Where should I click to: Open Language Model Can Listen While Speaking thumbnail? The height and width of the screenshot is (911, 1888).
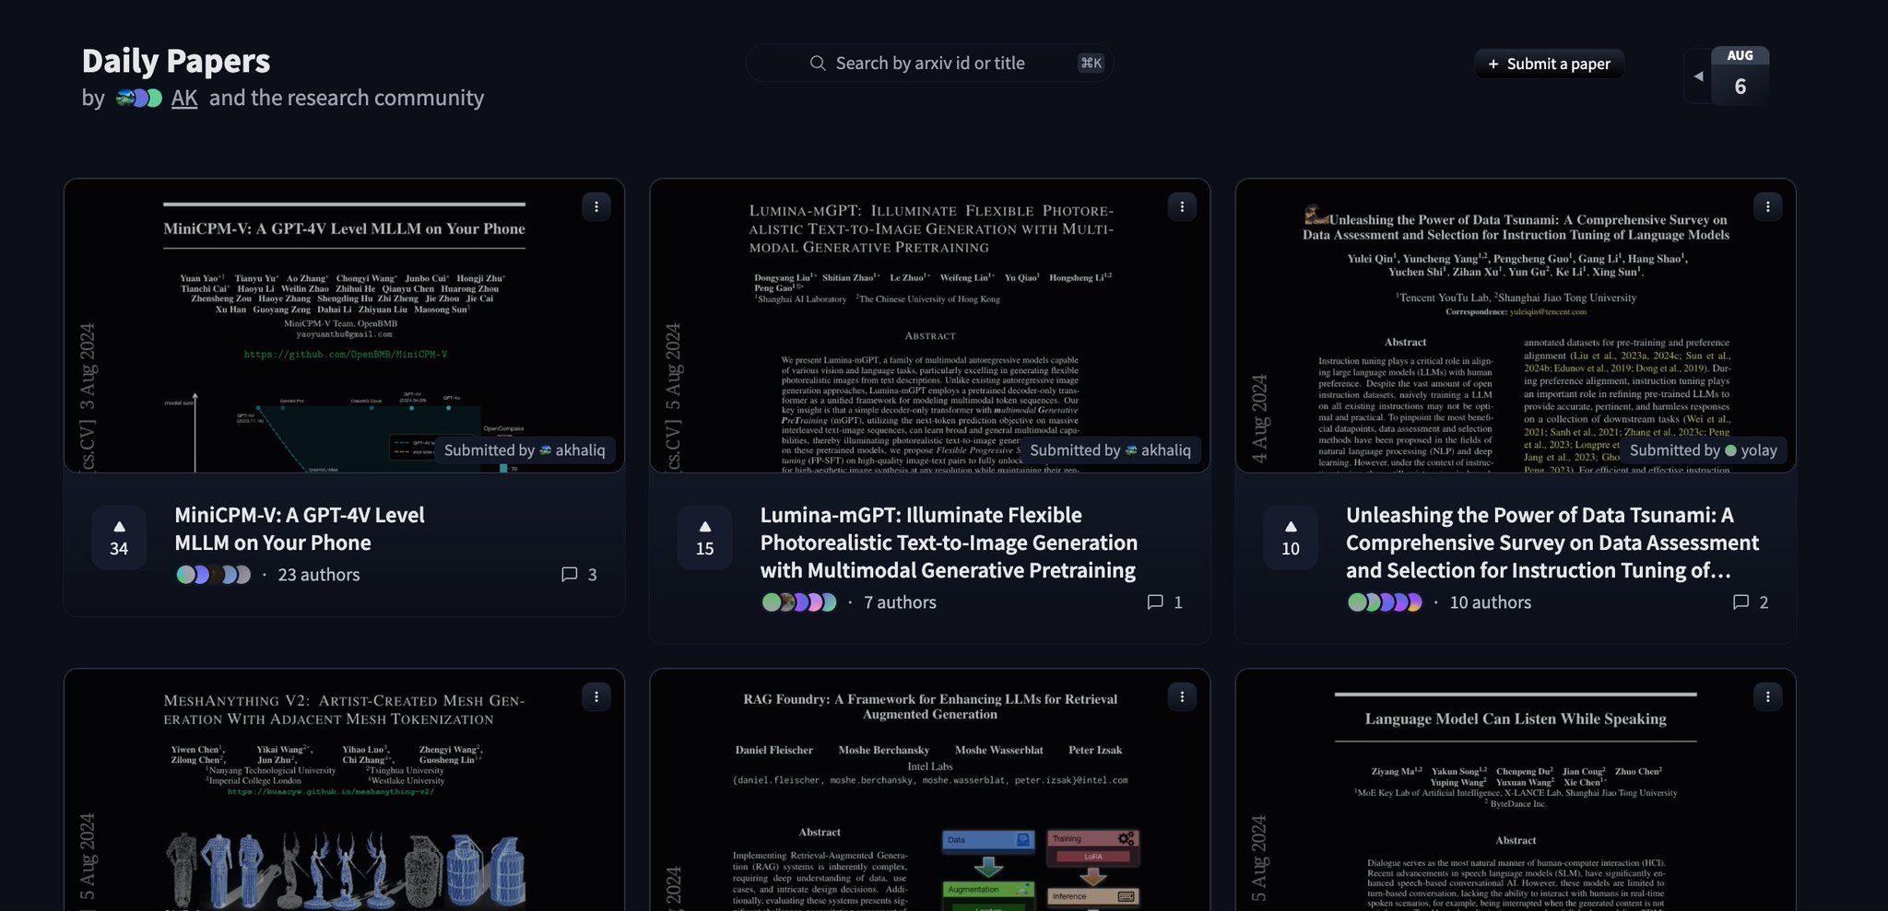pyautogui.click(x=1516, y=790)
